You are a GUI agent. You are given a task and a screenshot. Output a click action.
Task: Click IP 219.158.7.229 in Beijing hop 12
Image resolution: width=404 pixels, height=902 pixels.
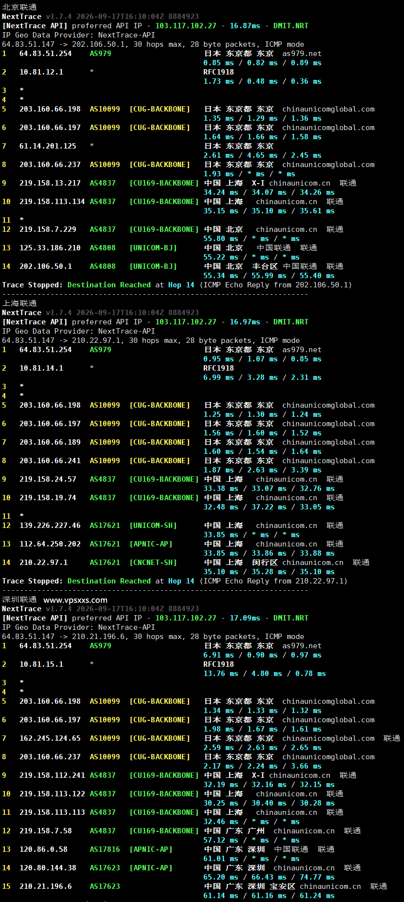click(x=48, y=229)
